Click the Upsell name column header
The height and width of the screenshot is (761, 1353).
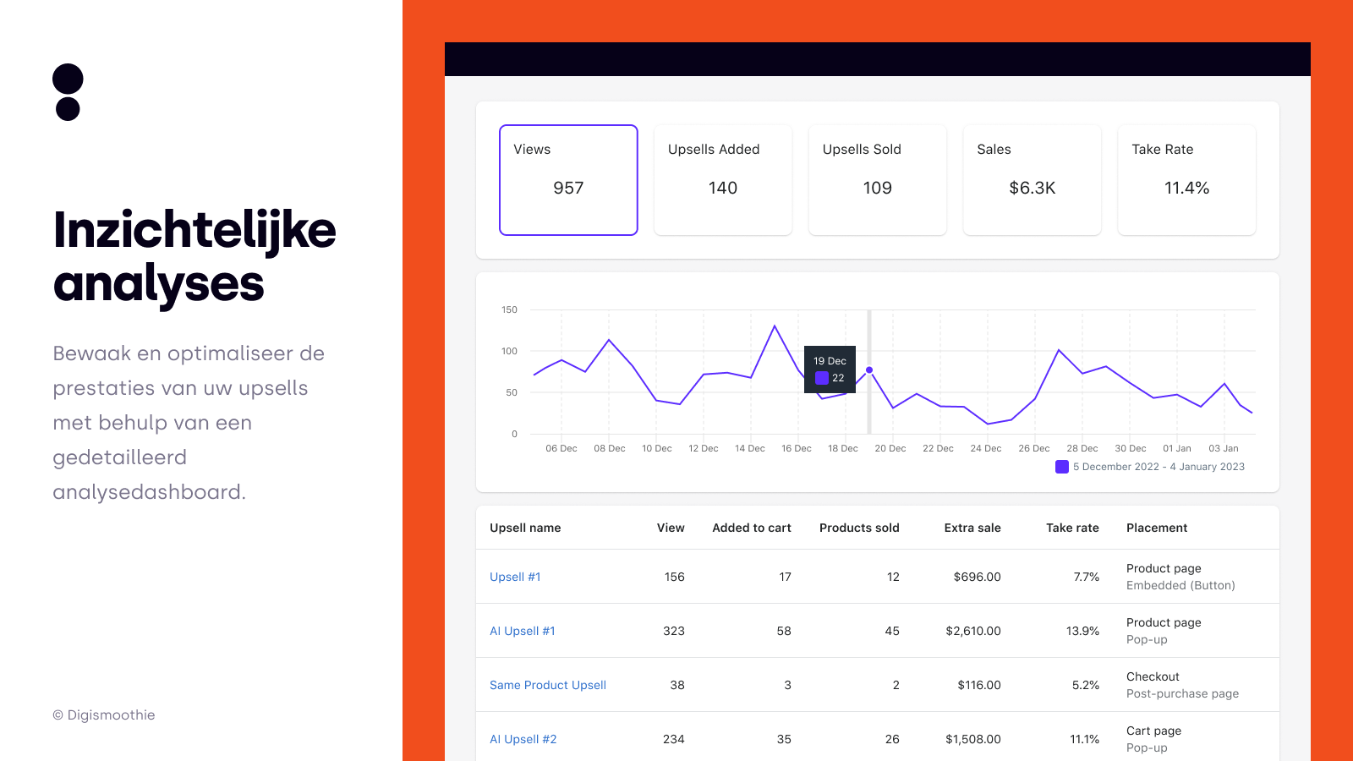525,528
